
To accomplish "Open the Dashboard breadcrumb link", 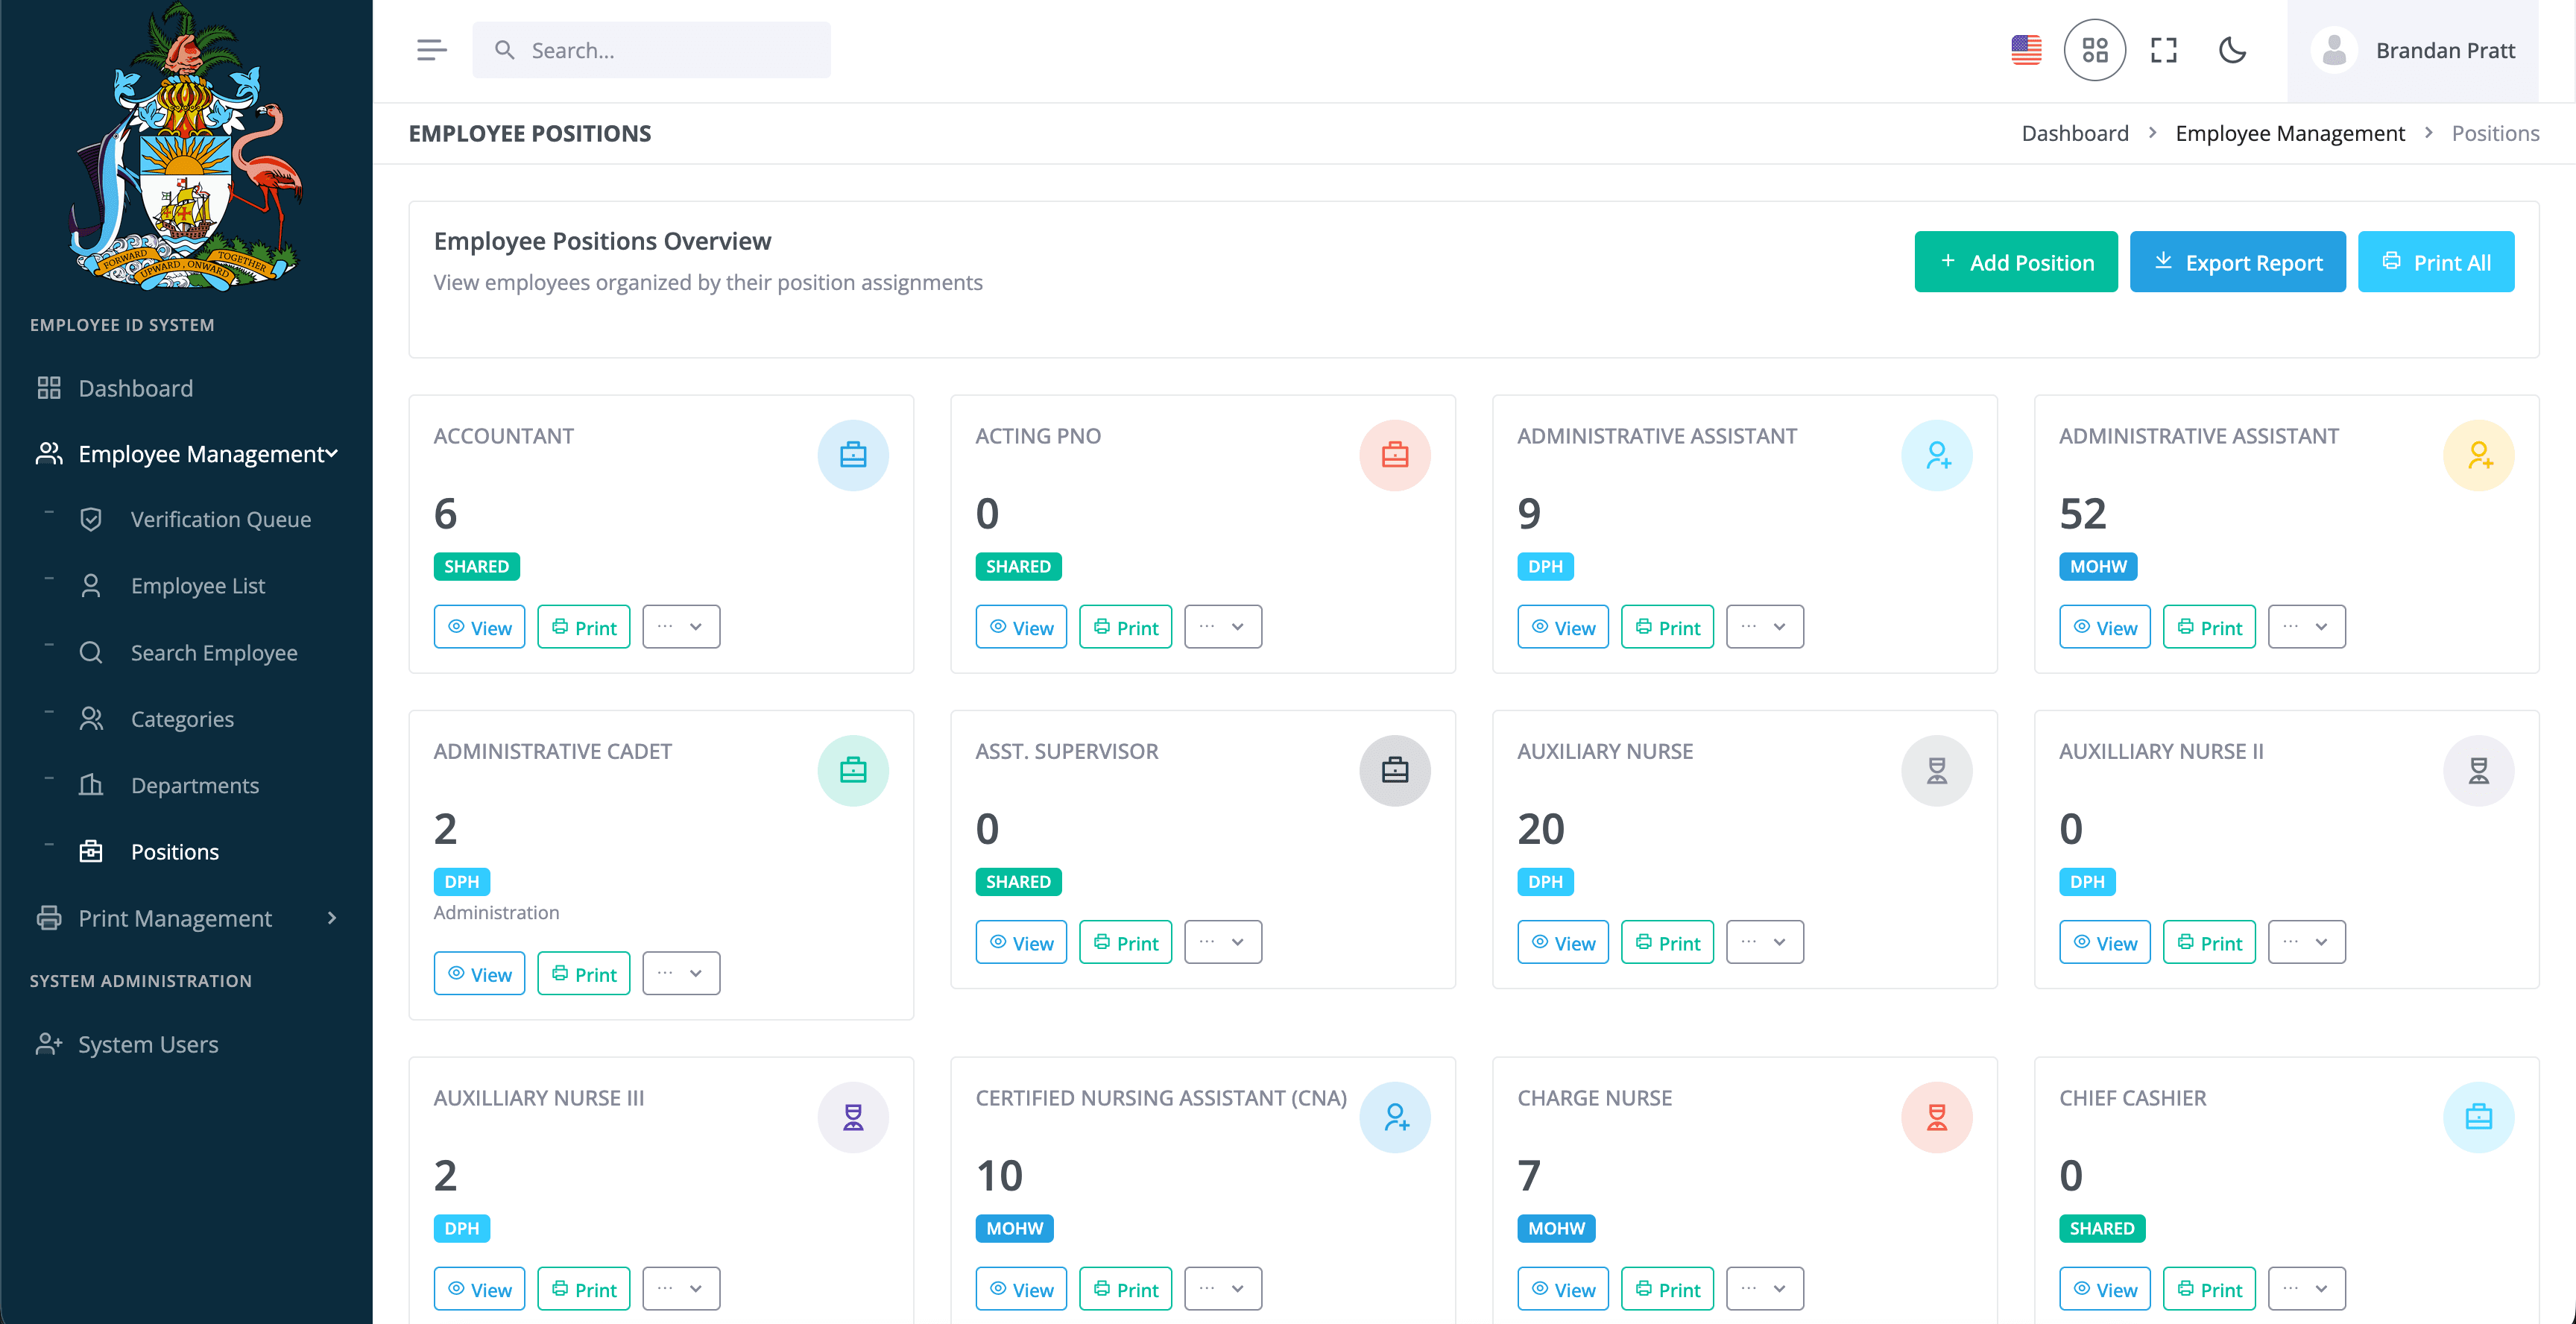I will (2076, 132).
